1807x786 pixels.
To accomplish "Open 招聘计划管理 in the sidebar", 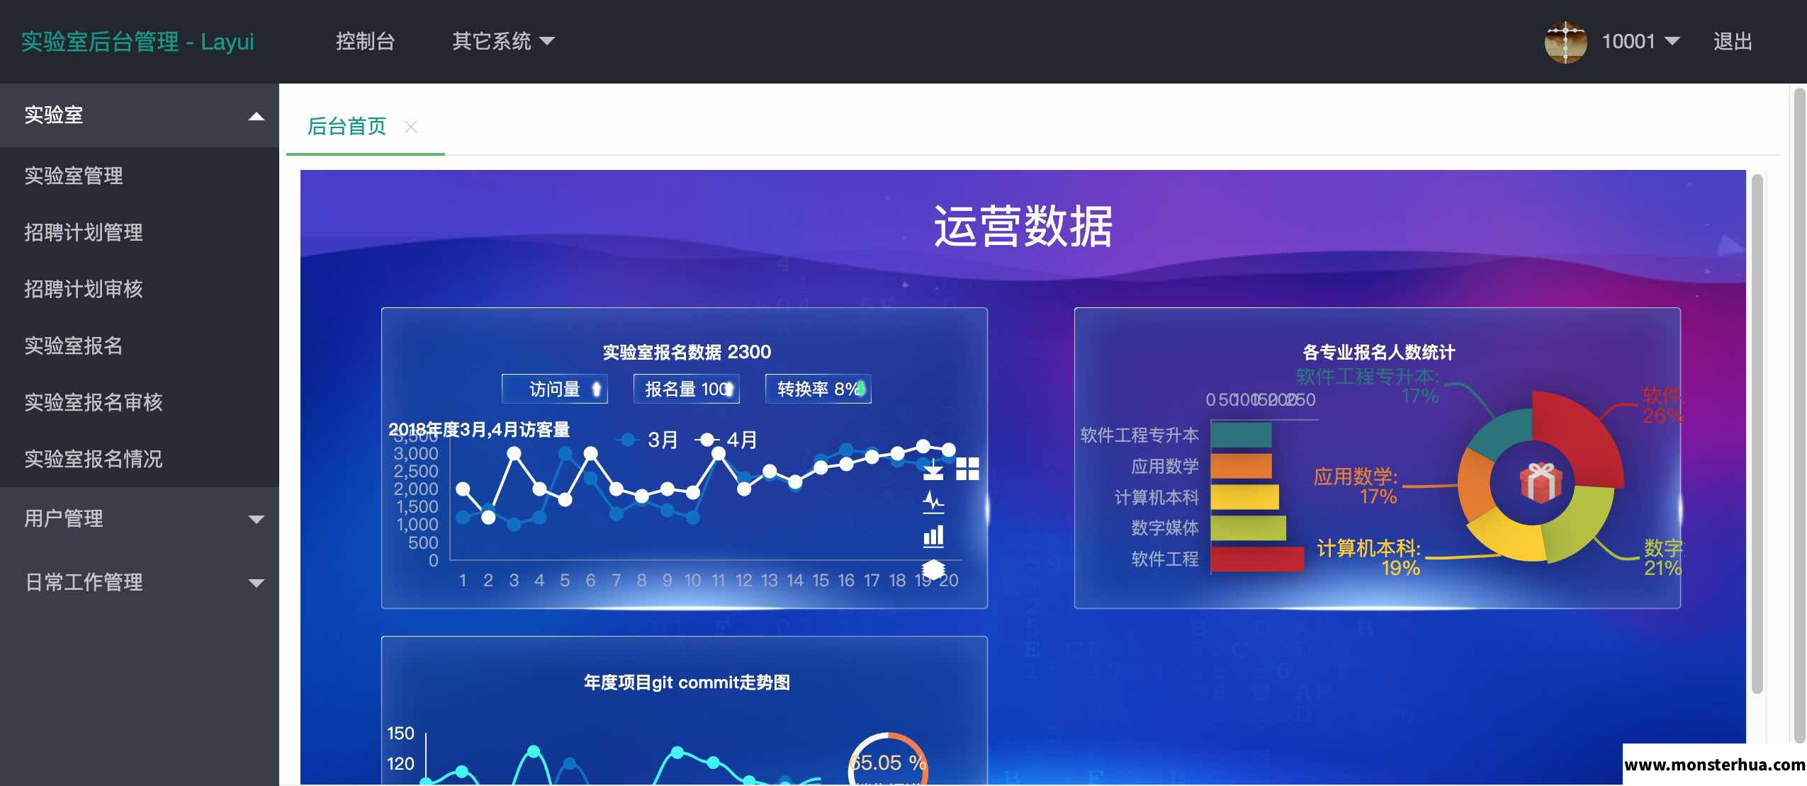I will point(140,232).
